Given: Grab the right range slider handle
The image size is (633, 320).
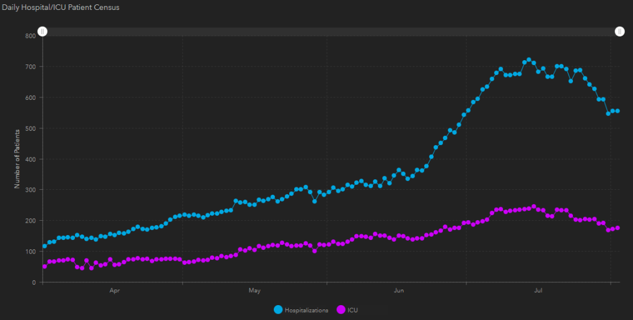Looking at the screenshot, I should click(619, 32).
